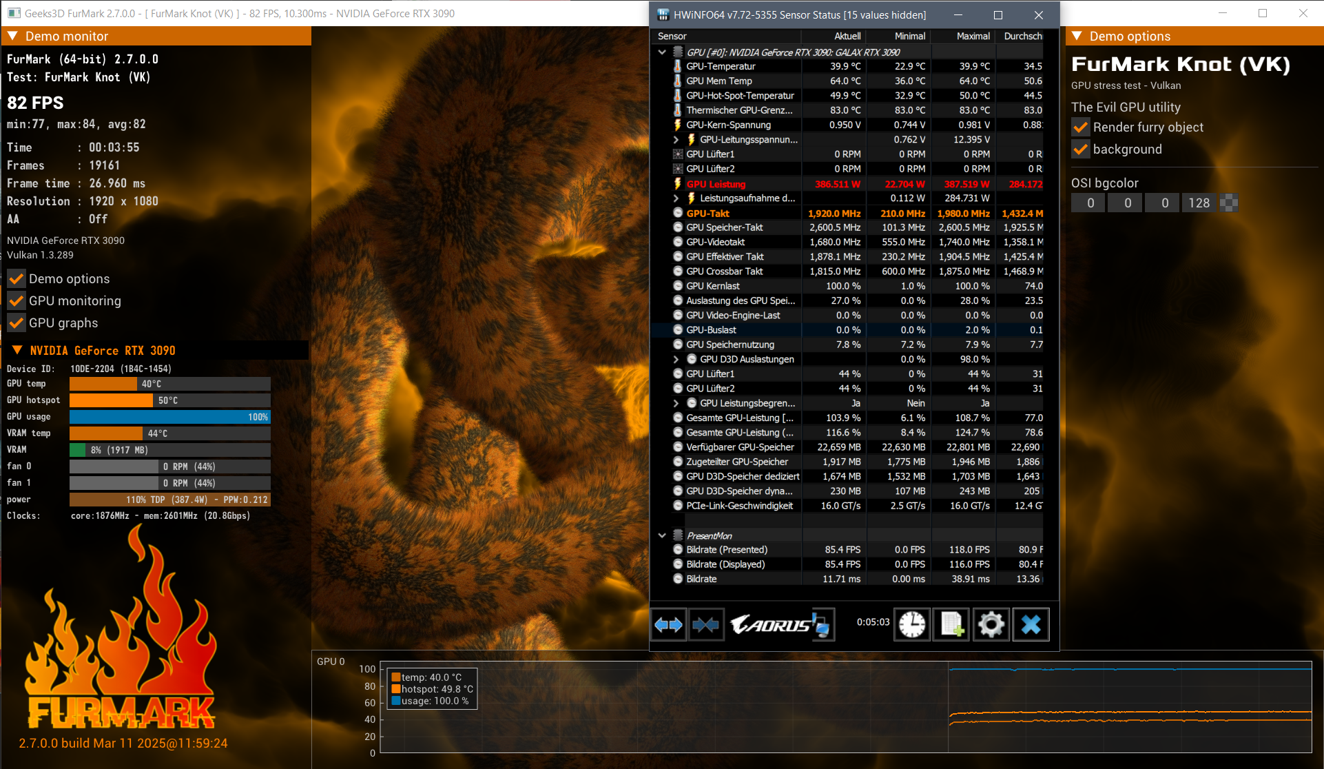Click the Maximal column header
Viewport: 1324px width, 769px height.
tap(973, 36)
